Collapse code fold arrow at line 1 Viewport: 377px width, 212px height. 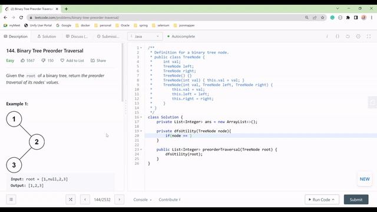click(x=141, y=48)
